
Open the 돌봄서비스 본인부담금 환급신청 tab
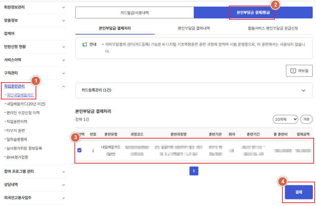[x=273, y=28]
